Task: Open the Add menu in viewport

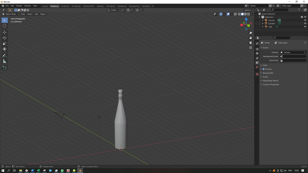Action: 36,14
